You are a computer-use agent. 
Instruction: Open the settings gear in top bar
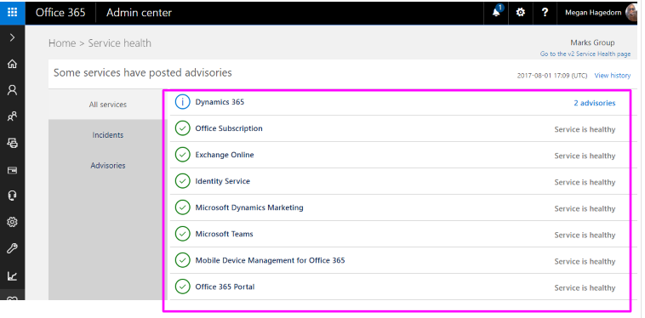coord(521,12)
